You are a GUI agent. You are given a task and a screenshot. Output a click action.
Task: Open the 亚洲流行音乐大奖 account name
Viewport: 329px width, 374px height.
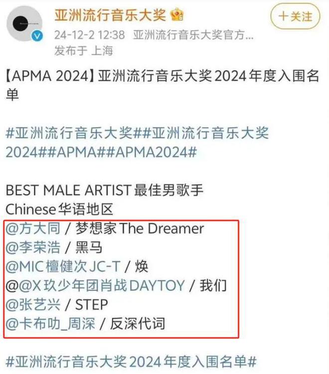tap(110, 15)
